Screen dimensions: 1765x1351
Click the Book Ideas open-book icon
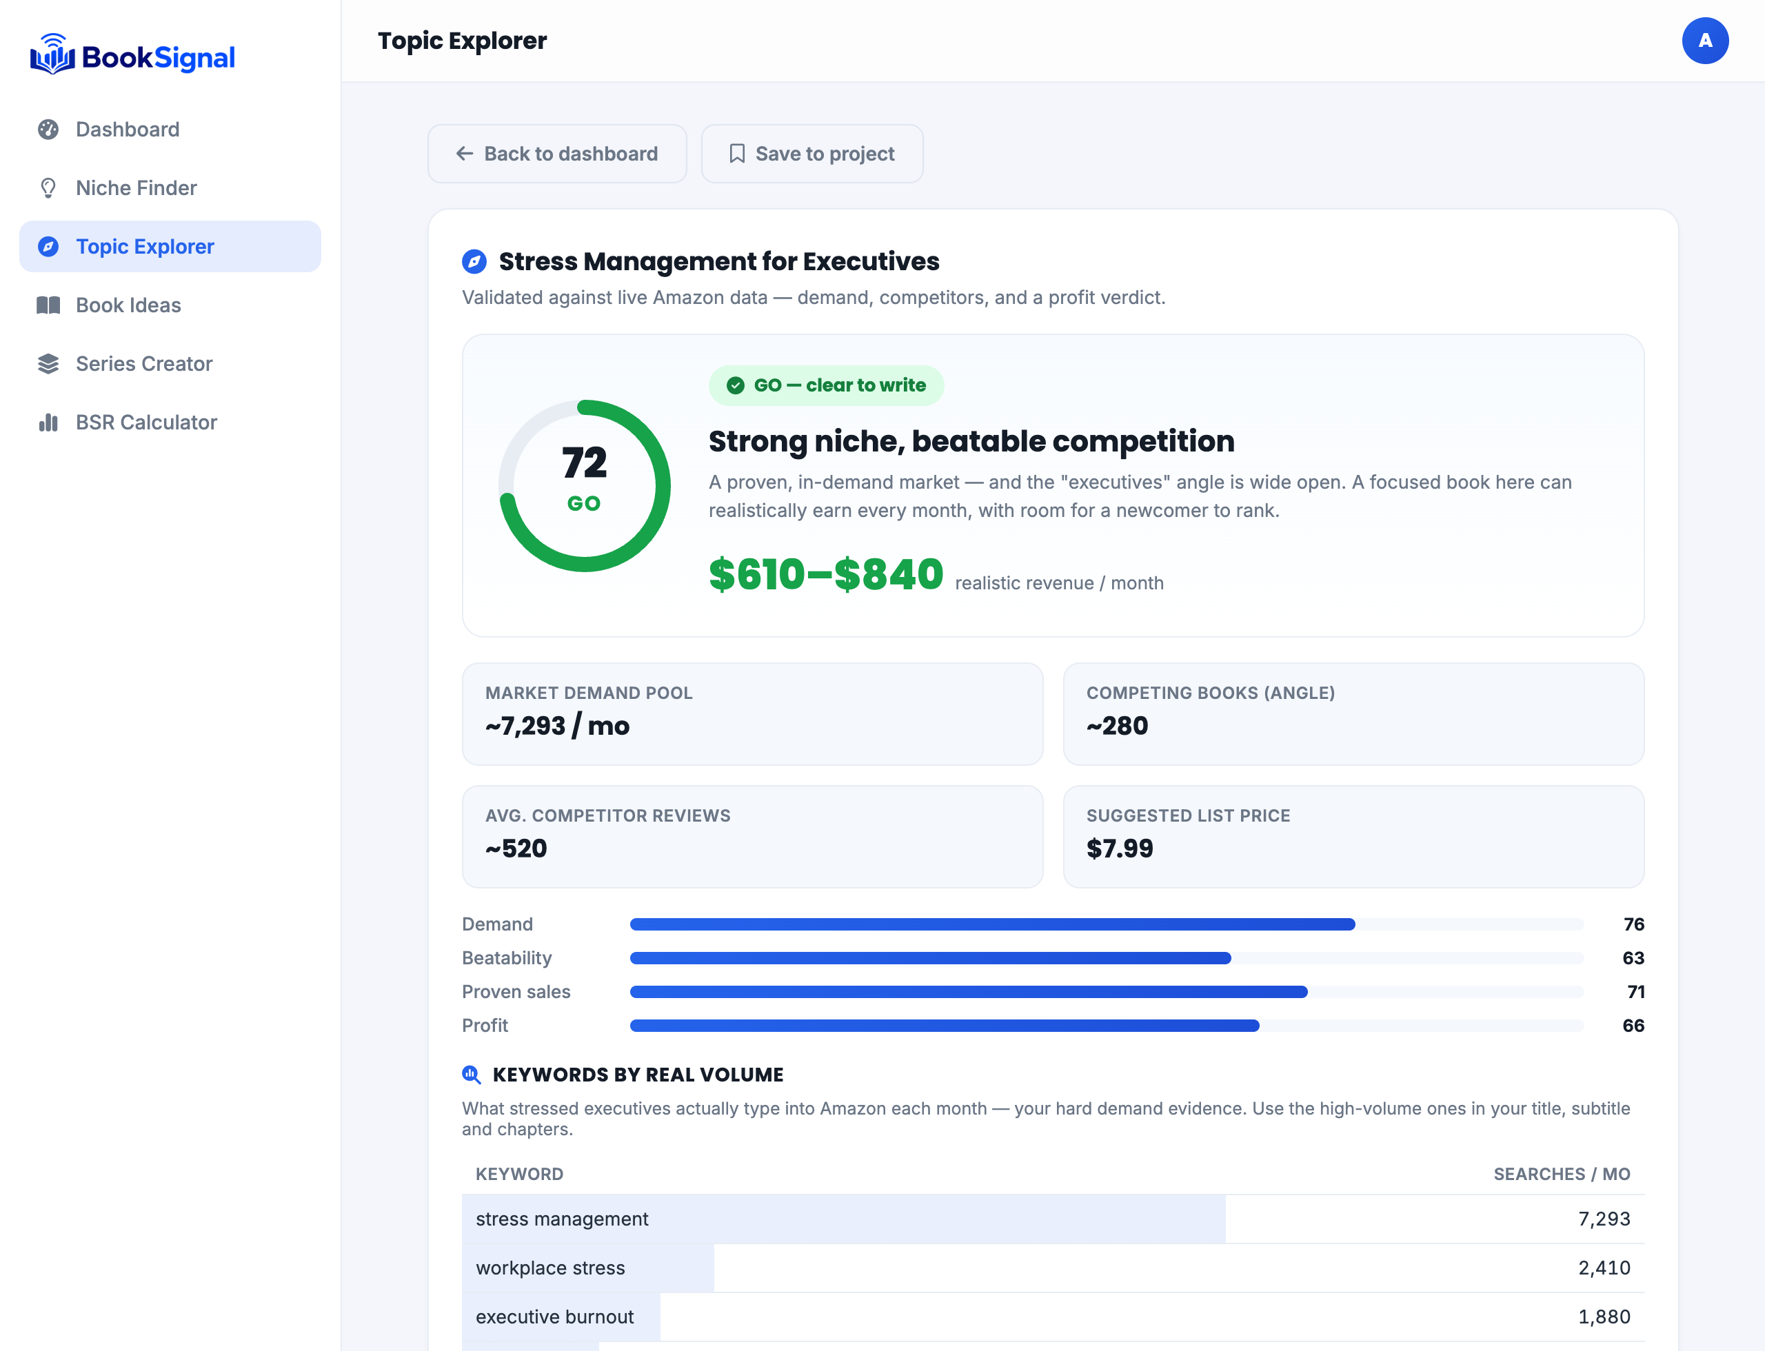coord(48,305)
